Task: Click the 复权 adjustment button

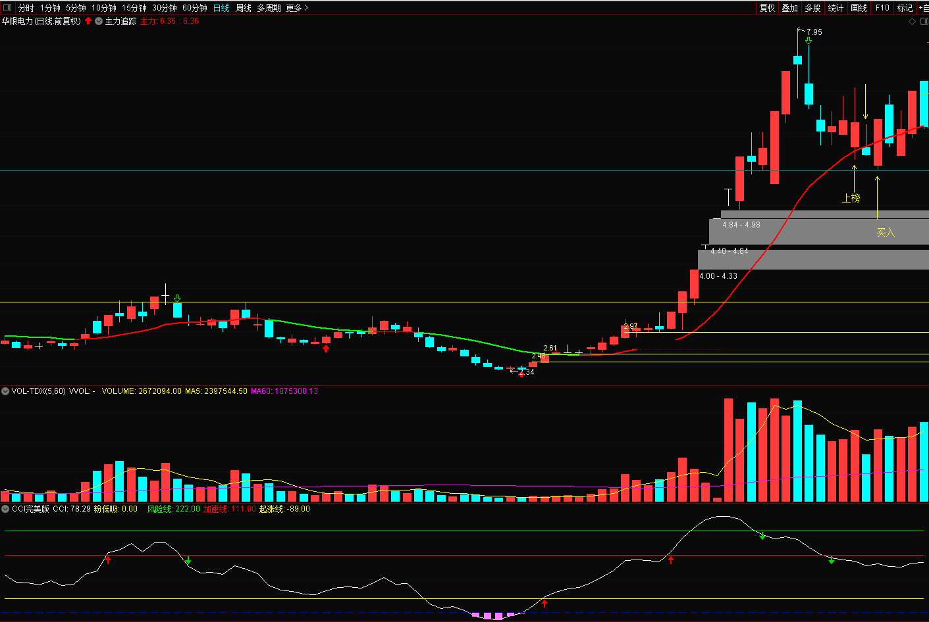Action: point(767,8)
